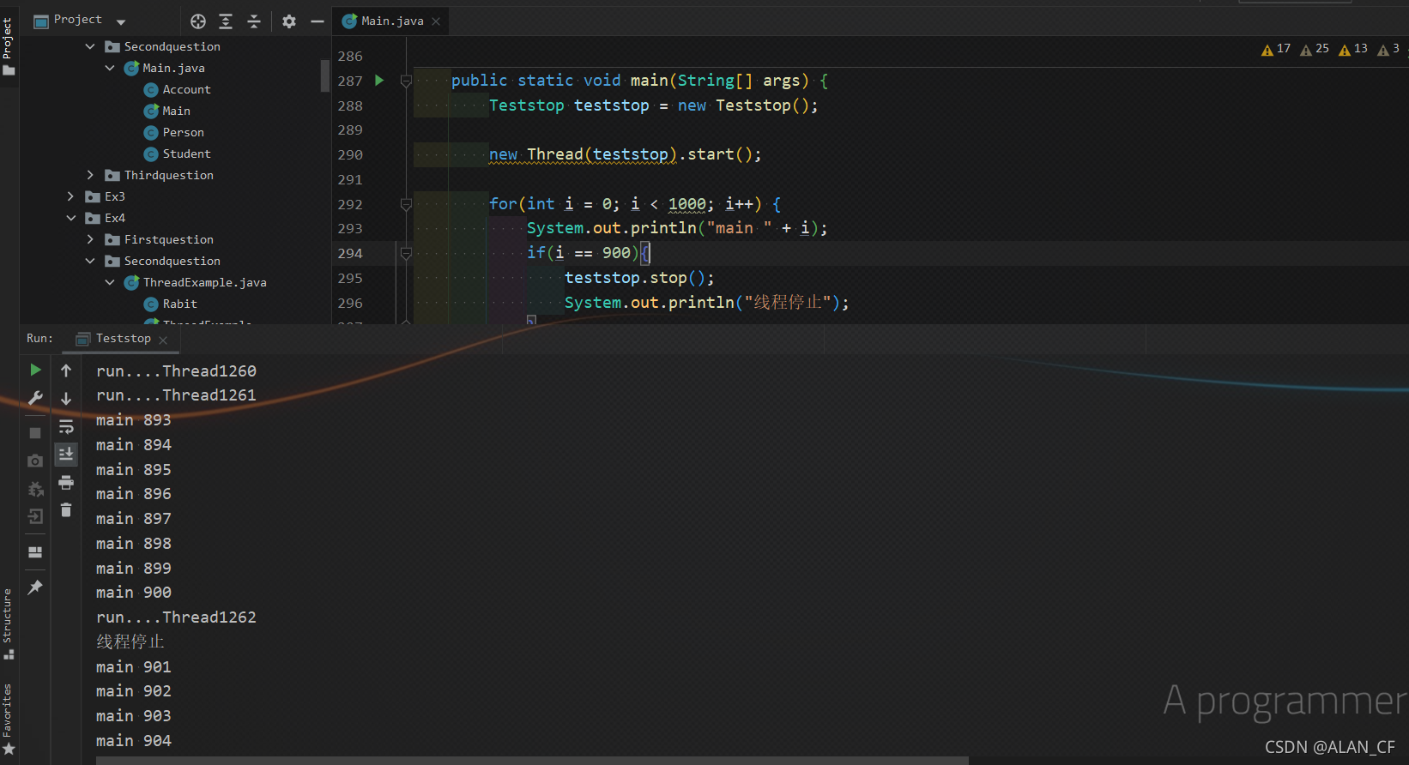
Task: Fold the for loop at line 292
Action: [x=406, y=204]
